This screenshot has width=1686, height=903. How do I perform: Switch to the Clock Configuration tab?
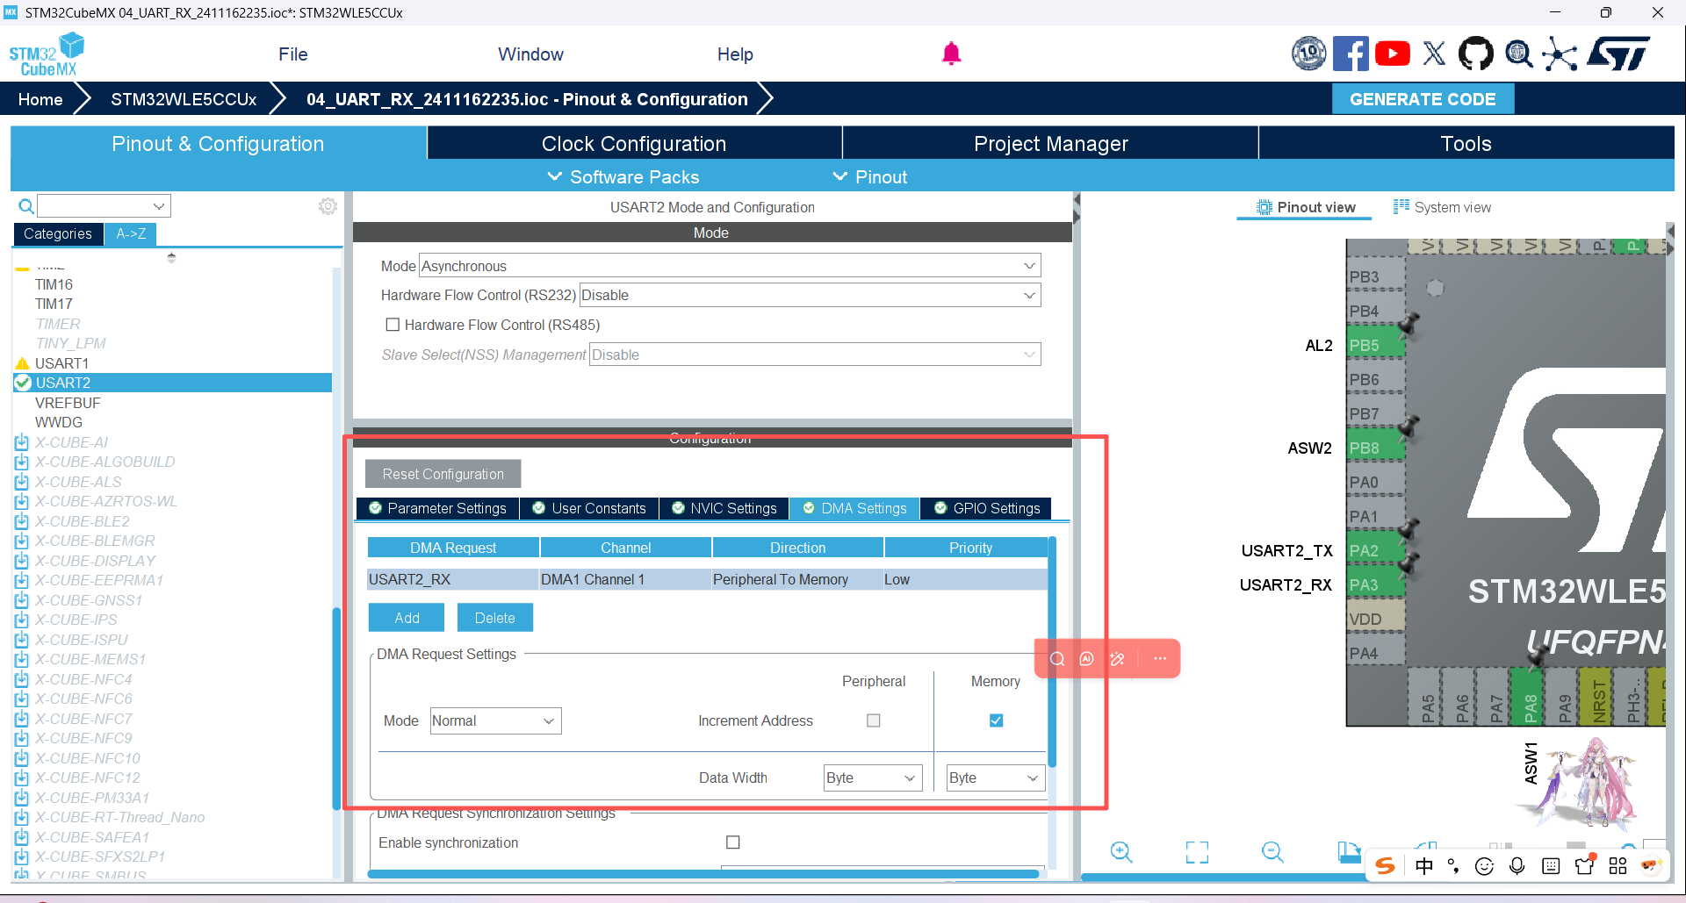click(x=634, y=143)
